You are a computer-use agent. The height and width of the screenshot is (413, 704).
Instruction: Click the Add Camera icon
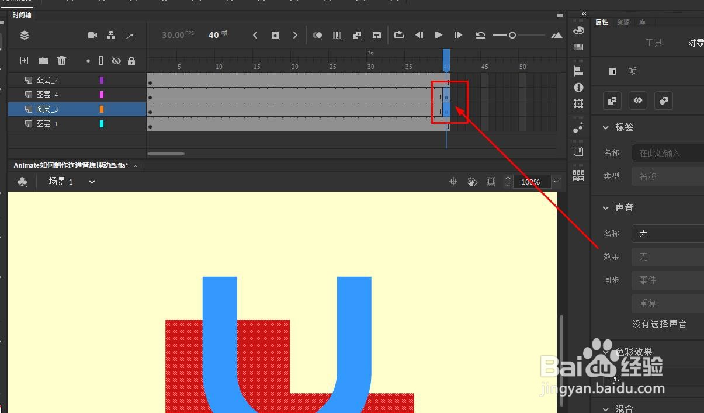[92, 35]
